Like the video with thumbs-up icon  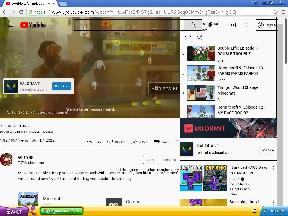tap(89, 142)
